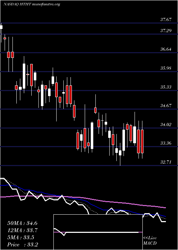Click inside the MACD inset panel
The width and height of the screenshot is (178, 250).
98,232
